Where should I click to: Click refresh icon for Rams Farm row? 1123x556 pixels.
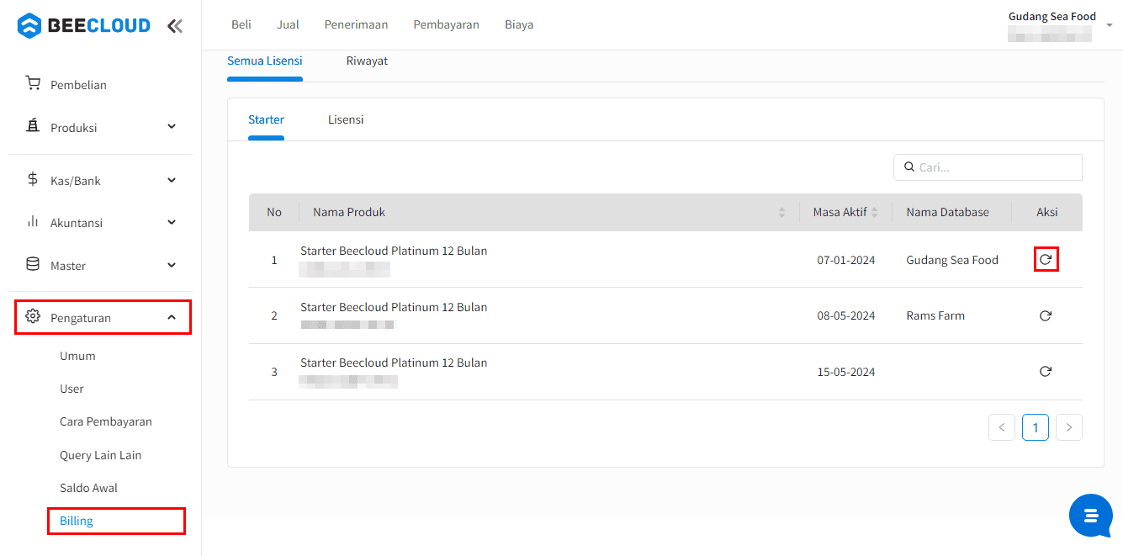[1046, 315]
